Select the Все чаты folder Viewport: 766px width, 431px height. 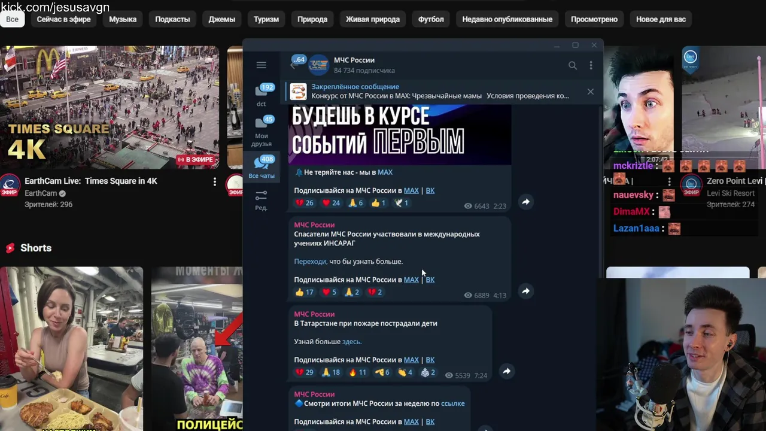point(262,166)
